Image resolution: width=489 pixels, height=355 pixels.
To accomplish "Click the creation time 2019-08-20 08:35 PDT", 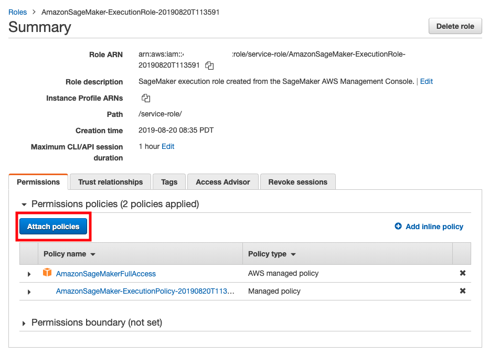I will click(176, 130).
